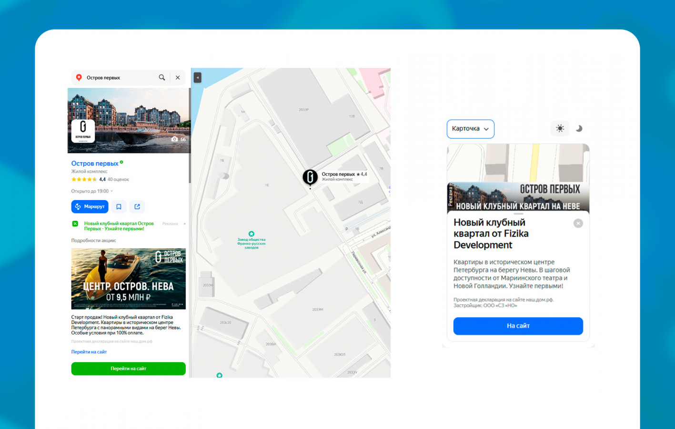Open the '40 оценок' reviews link
675x429 pixels.
pyautogui.click(x=118, y=179)
